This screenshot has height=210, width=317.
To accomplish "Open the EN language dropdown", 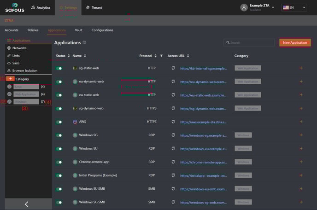I will pos(294,7).
